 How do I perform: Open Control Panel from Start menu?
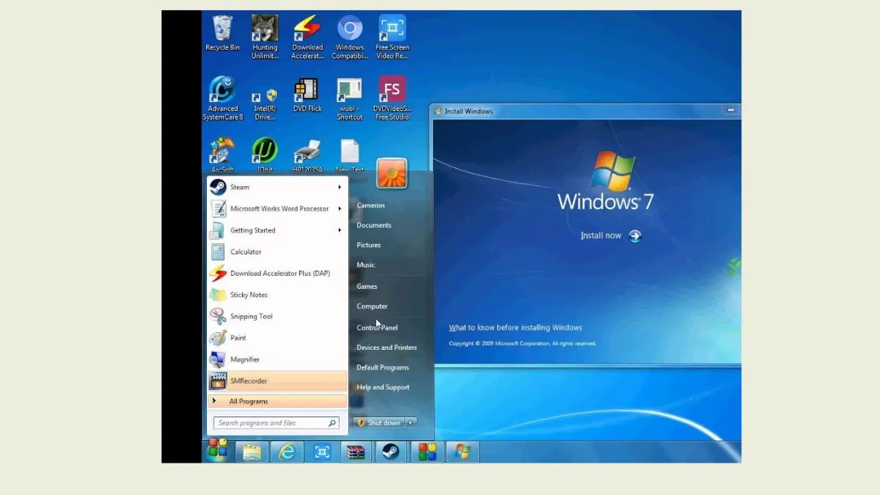pyautogui.click(x=377, y=328)
